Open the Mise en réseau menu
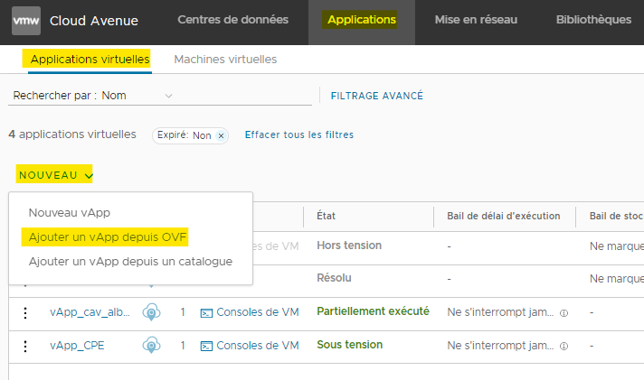This screenshot has height=380, width=644. pyautogui.click(x=476, y=20)
